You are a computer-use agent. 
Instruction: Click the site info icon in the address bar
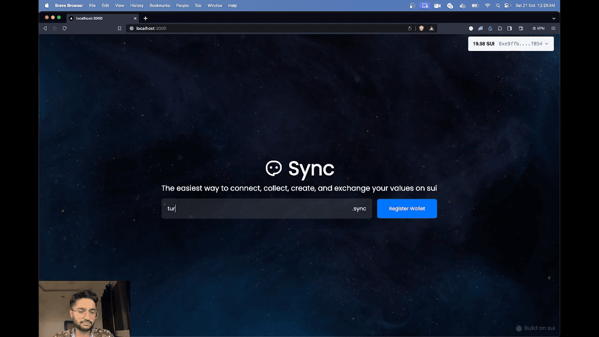point(131,29)
